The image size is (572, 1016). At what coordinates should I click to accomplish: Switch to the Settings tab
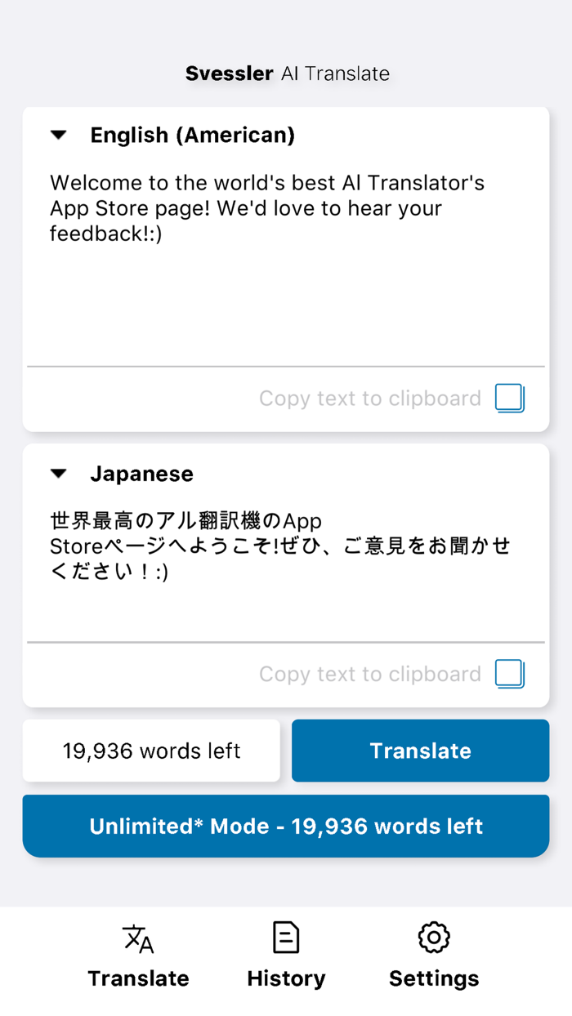[x=433, y=956]
